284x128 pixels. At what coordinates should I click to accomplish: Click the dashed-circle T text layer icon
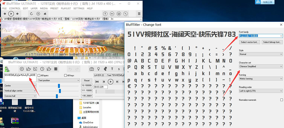pyautogui.click(x=105, y=14)
